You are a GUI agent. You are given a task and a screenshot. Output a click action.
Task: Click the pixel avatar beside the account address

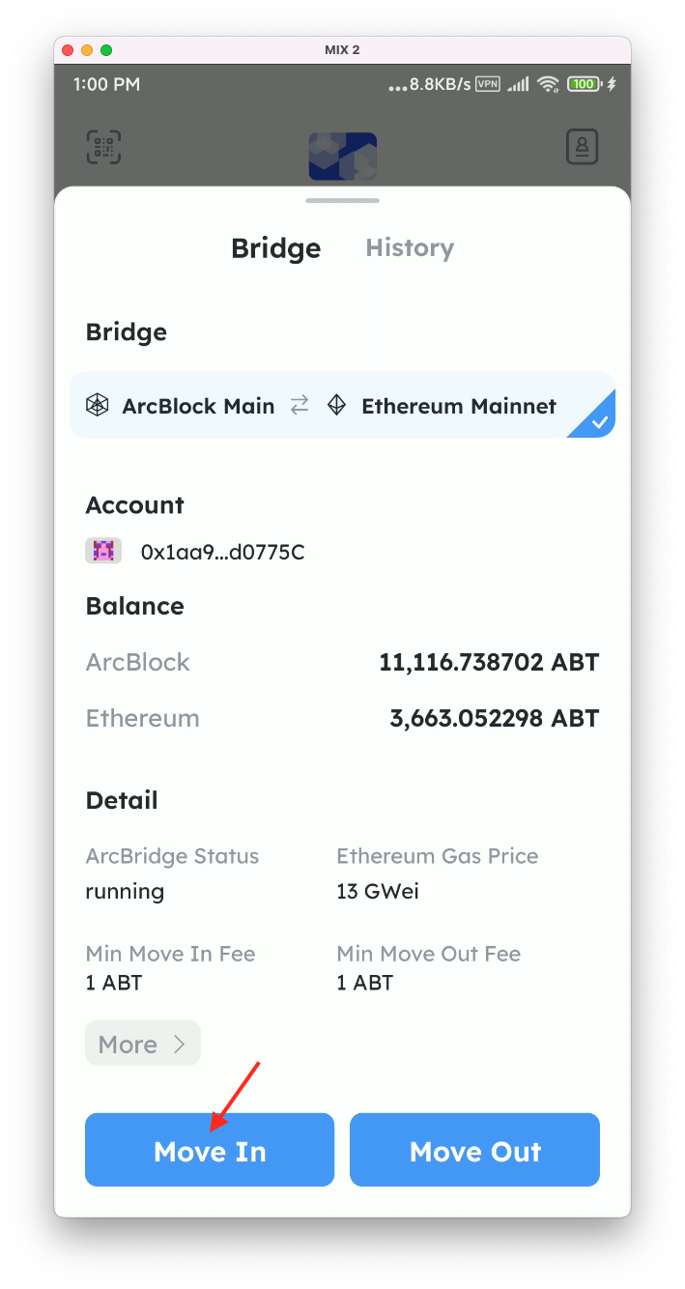[103, 550]
